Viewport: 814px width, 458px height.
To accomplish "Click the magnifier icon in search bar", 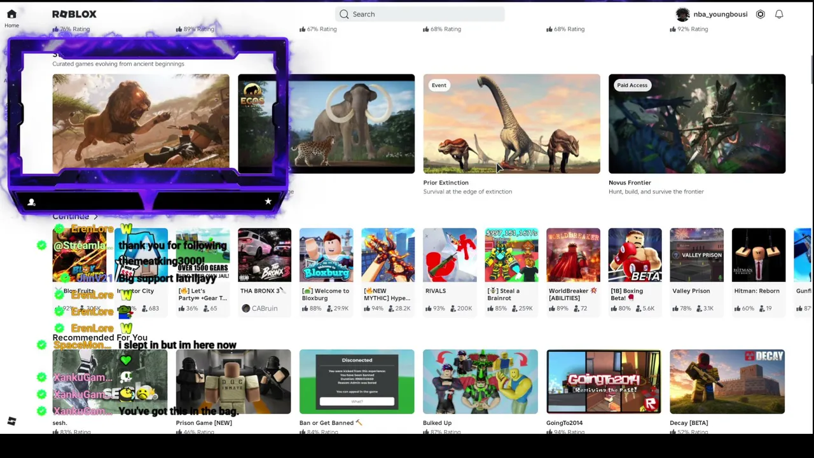I will 344,14.
